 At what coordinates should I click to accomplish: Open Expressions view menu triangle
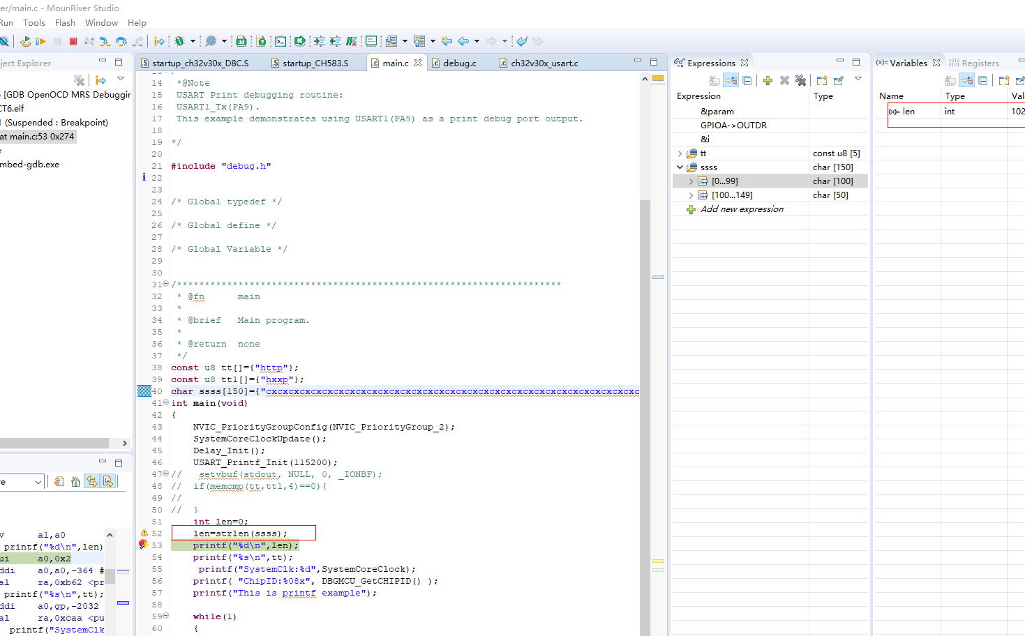point(858,79)
